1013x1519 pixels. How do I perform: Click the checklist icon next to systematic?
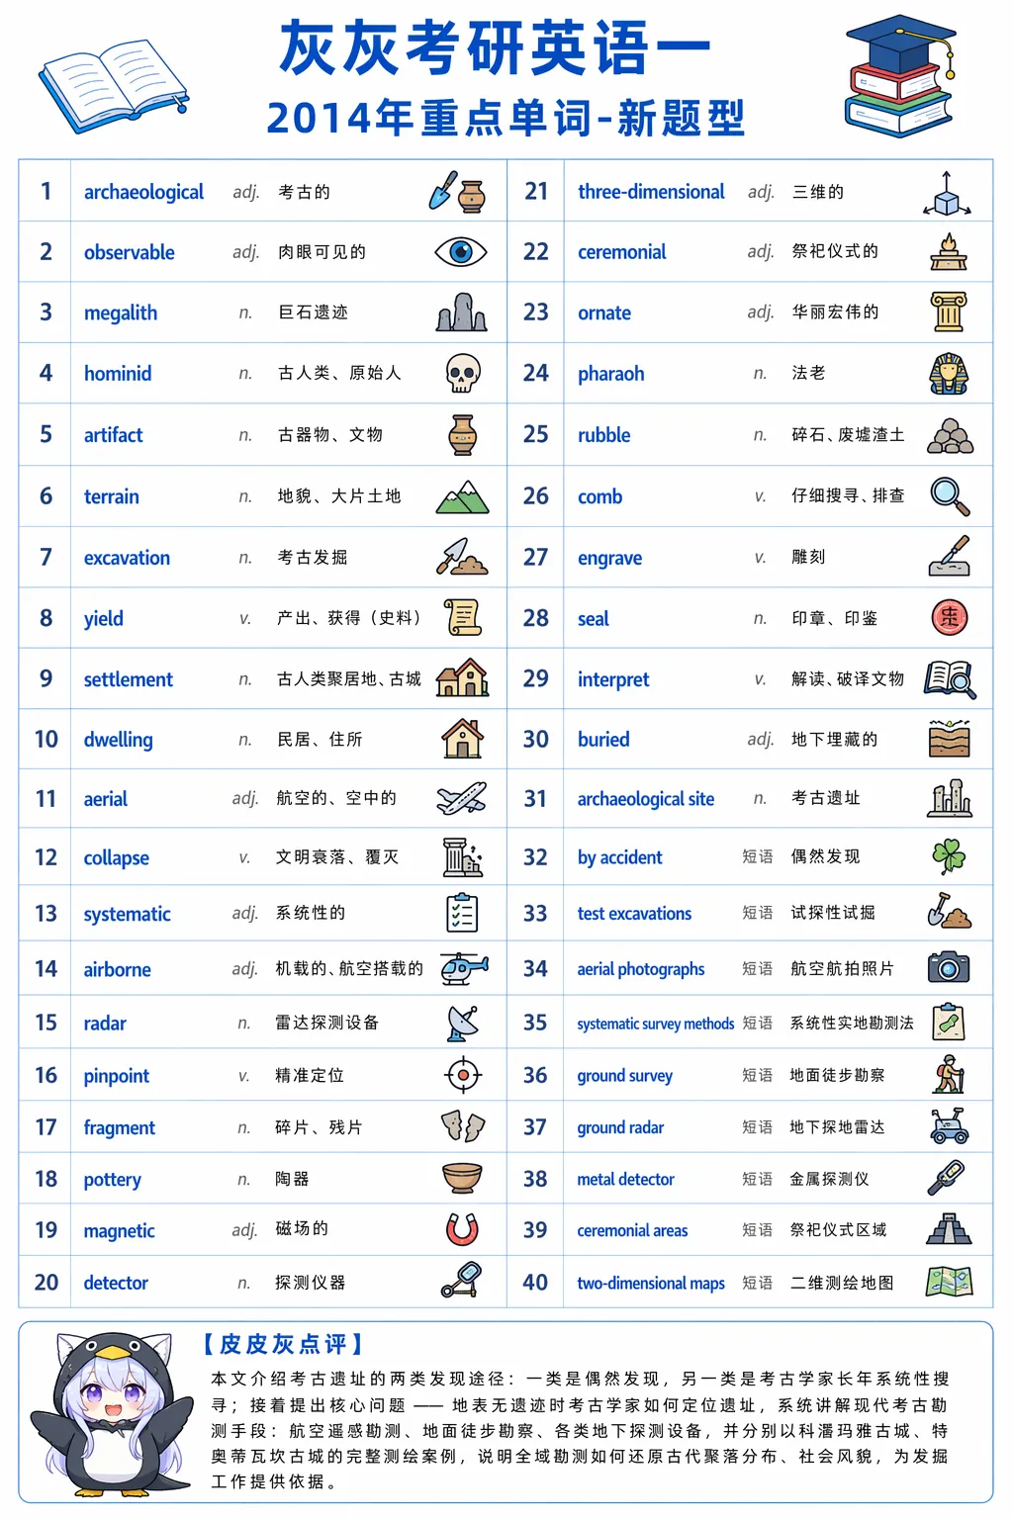coord(462,913)
